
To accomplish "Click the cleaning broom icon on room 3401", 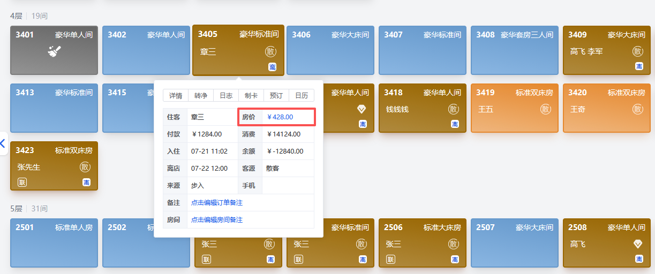I will (54, 51).
